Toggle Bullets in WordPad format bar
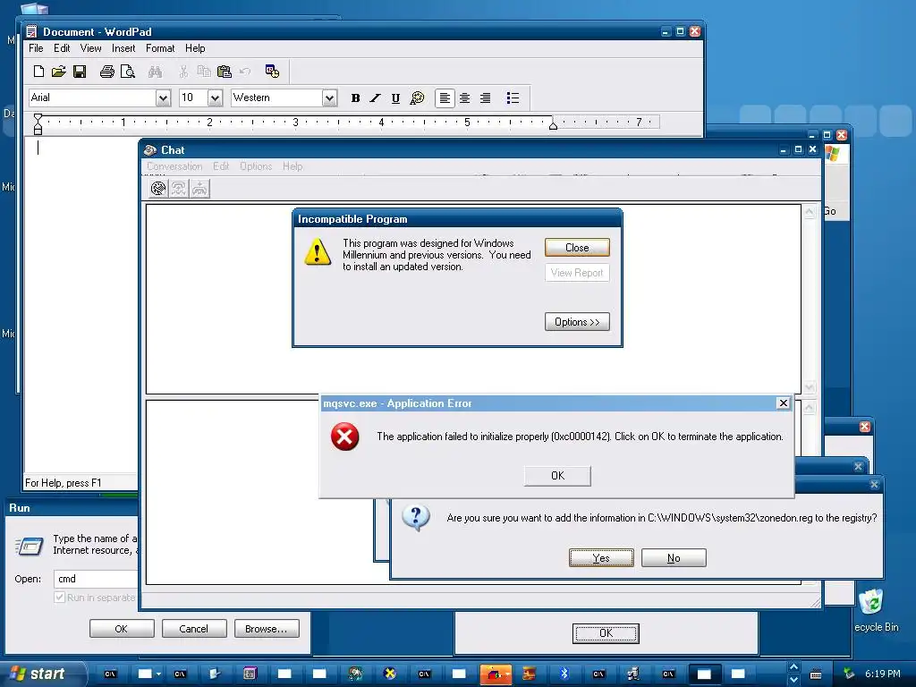The width and height of the screenshot is (916, 687). click(x=513, y=98)
